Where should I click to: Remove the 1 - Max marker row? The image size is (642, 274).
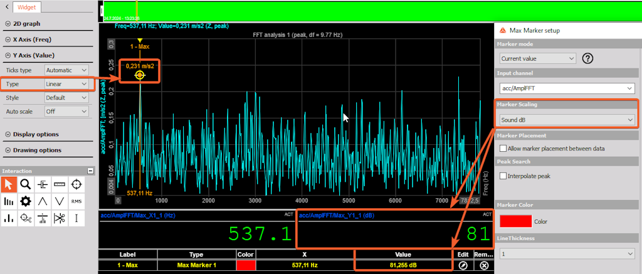pyautogui.click(x=484, y=265)
